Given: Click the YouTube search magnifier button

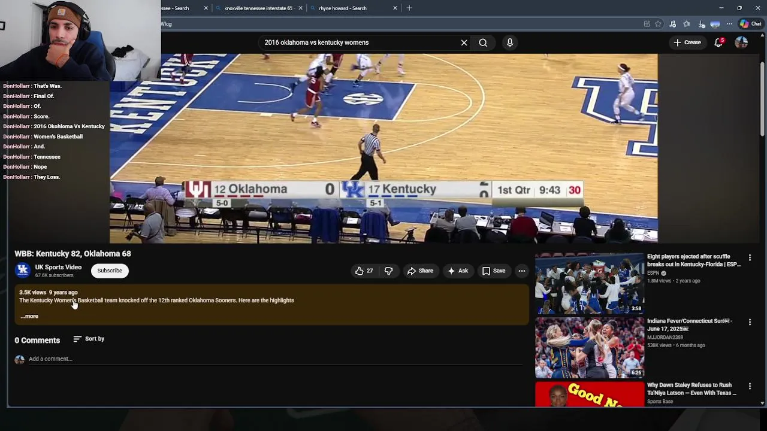Looking at the screenshot, I should tap(483, 43).
